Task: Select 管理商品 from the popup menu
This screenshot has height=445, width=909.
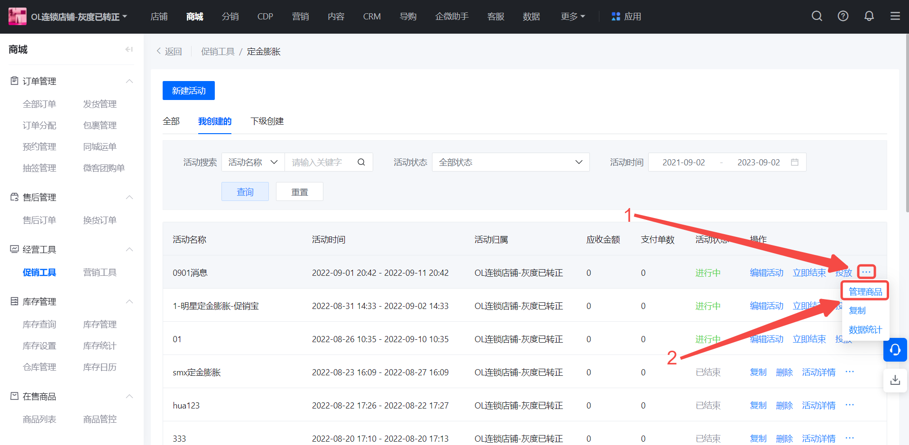Action: [x=865, y=291]
